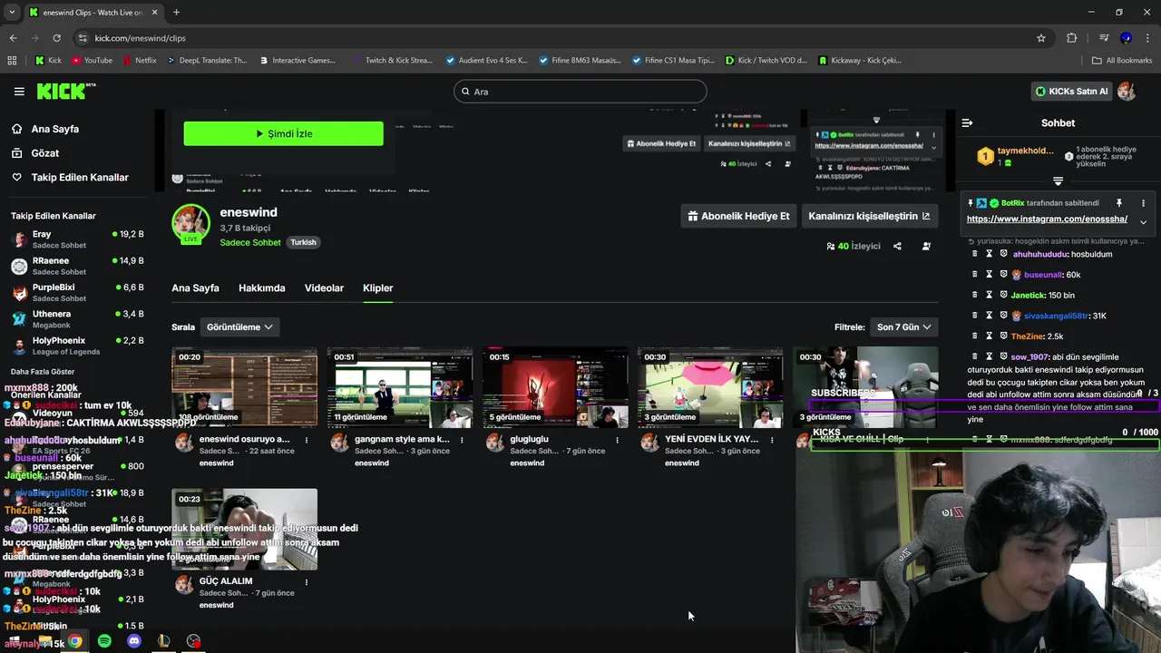1161x653 pixels.
Task: Open a new browser tab
Action: (176, 13)
